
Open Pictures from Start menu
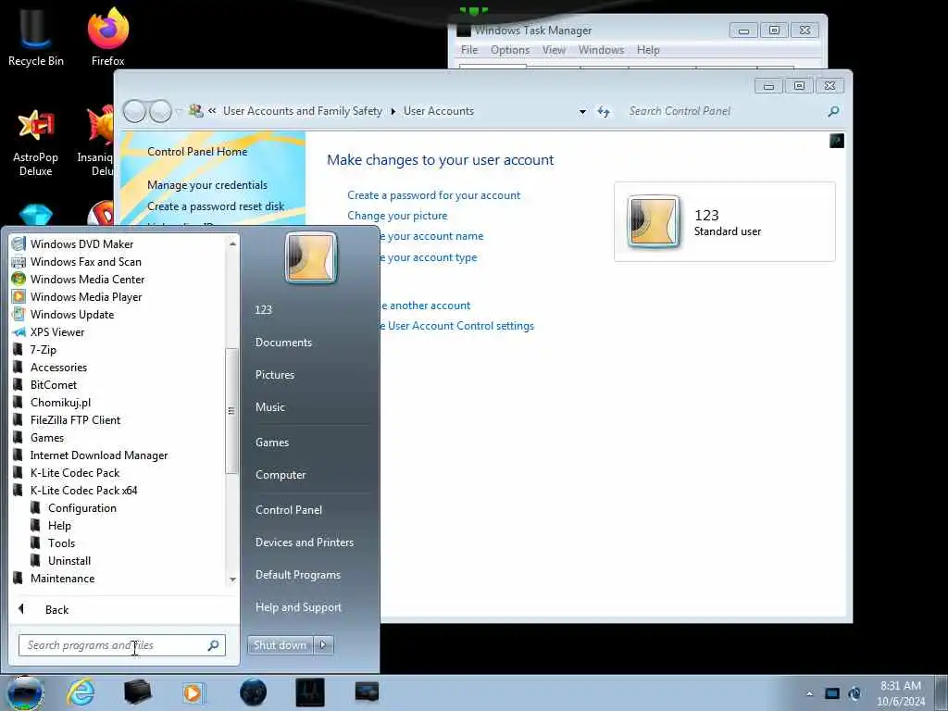point(274,375)
